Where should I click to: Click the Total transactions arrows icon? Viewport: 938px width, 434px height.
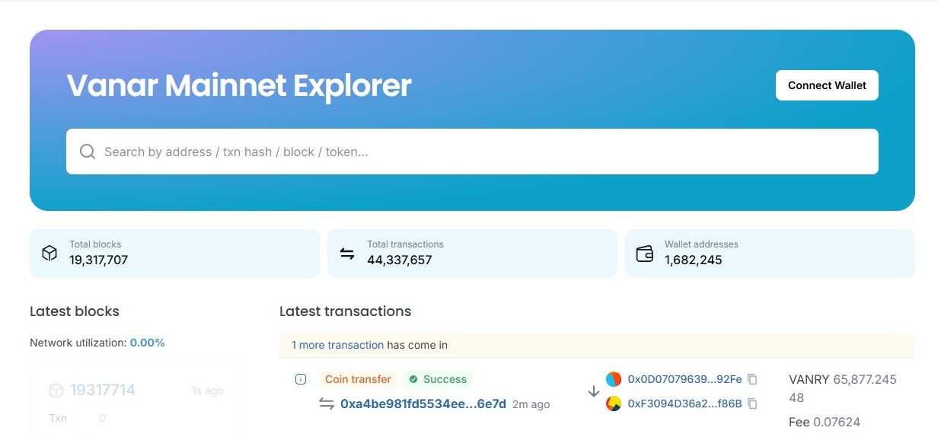[347, 254]
